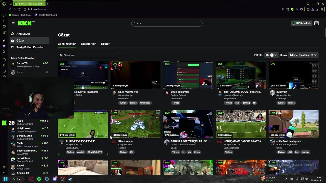Open the Kick hamburger menu
The image size is (326, 183).
[x=13, y=23]
